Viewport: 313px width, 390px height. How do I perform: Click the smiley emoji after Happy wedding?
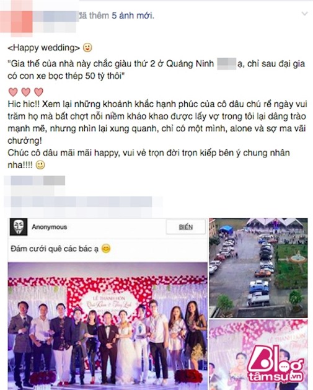[87, 47]
